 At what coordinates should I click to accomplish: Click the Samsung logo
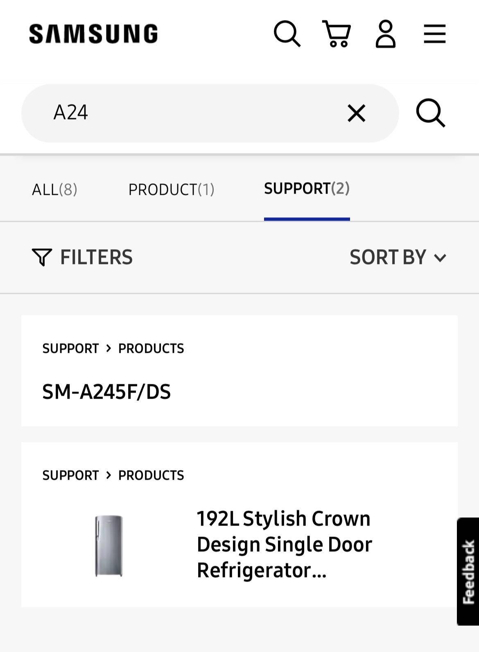[93, 34]
